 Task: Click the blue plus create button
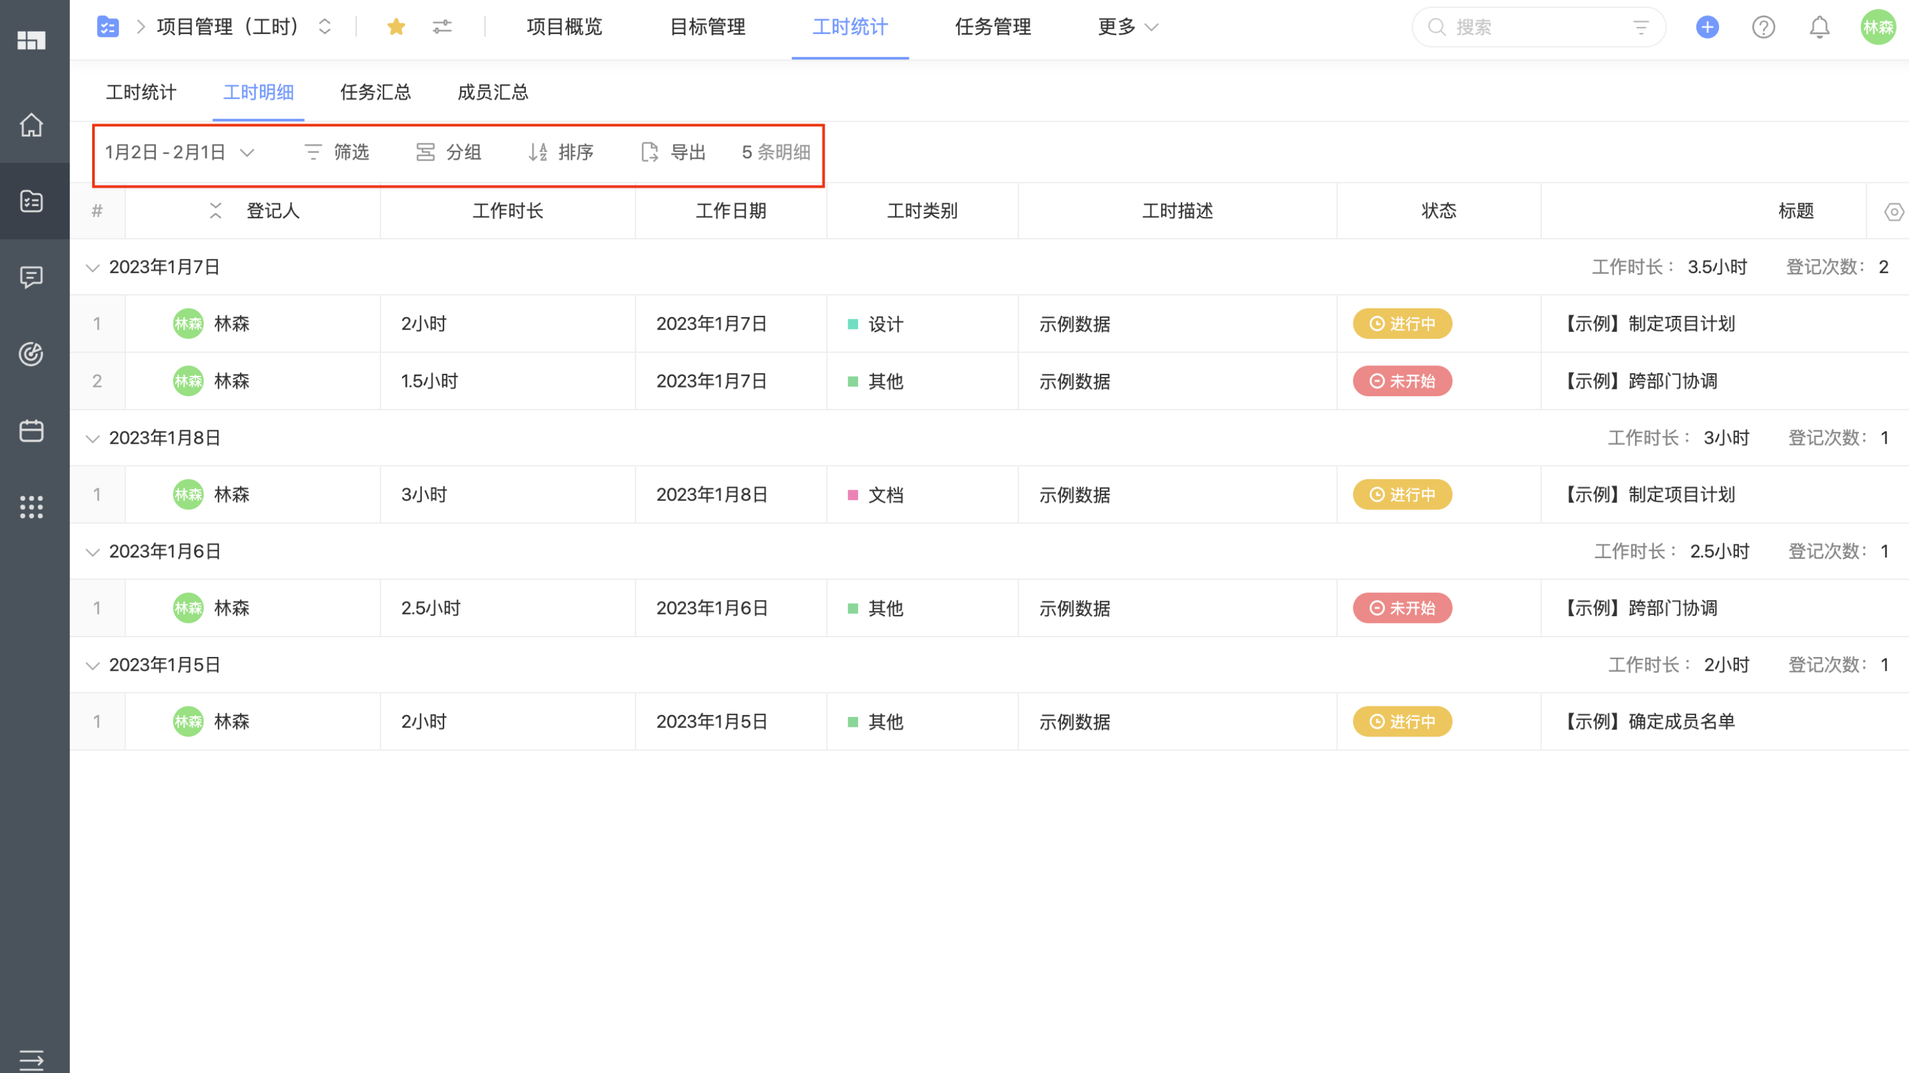(x=1707, y=27)
